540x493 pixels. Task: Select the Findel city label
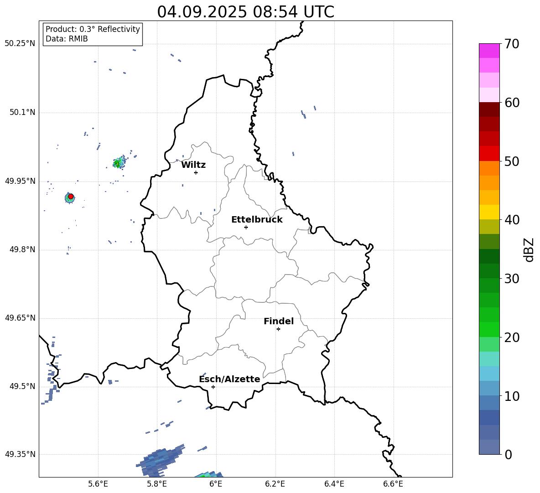[x=279, y=321]
